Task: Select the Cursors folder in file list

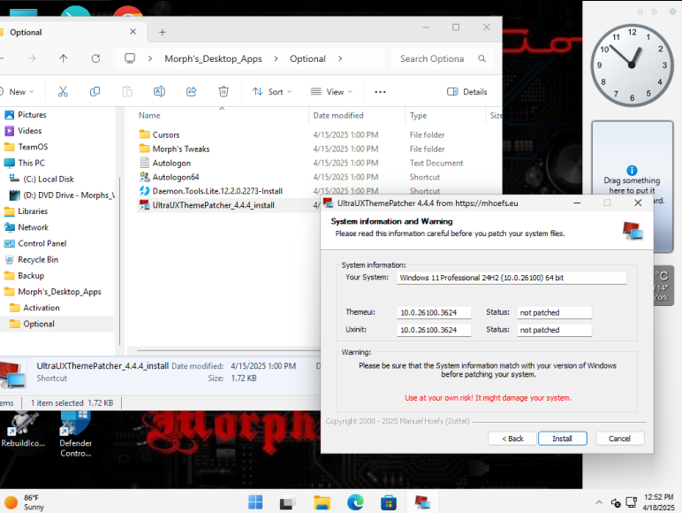Action: (166, 135)
